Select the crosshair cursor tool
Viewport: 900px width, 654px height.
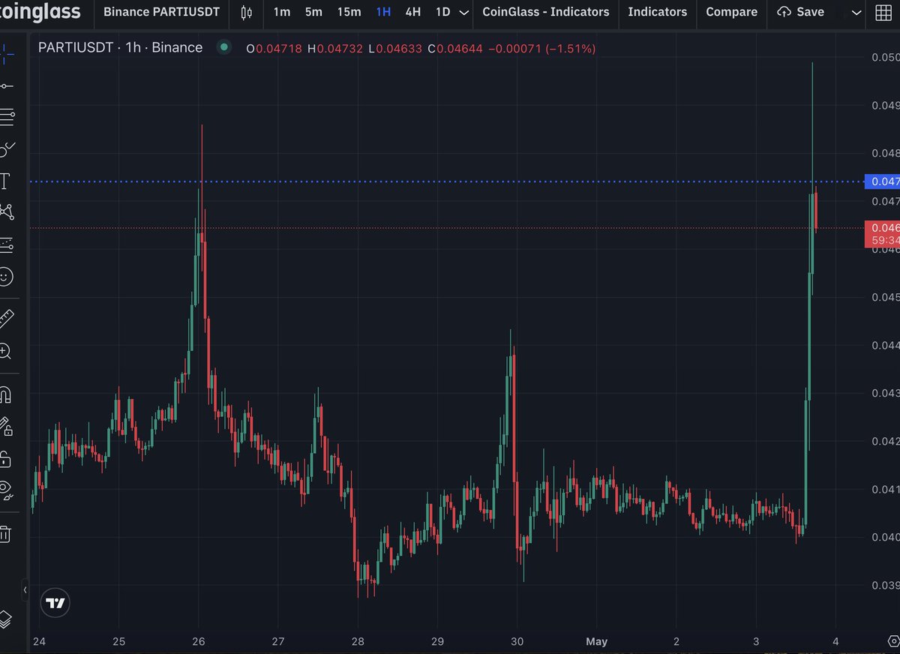click(x=6, y=52)
